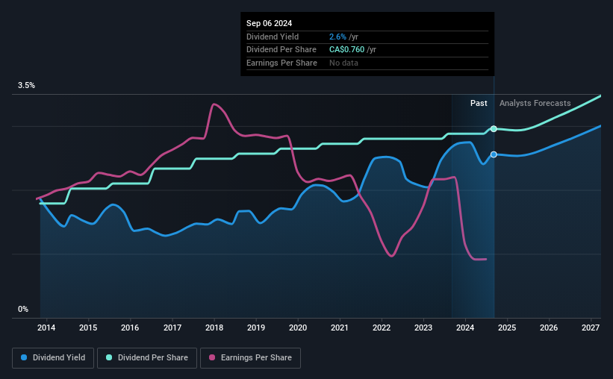613x379 pixels.
Task: Click the blue Dividend Yield legend dot
Action: click(24, 357)
